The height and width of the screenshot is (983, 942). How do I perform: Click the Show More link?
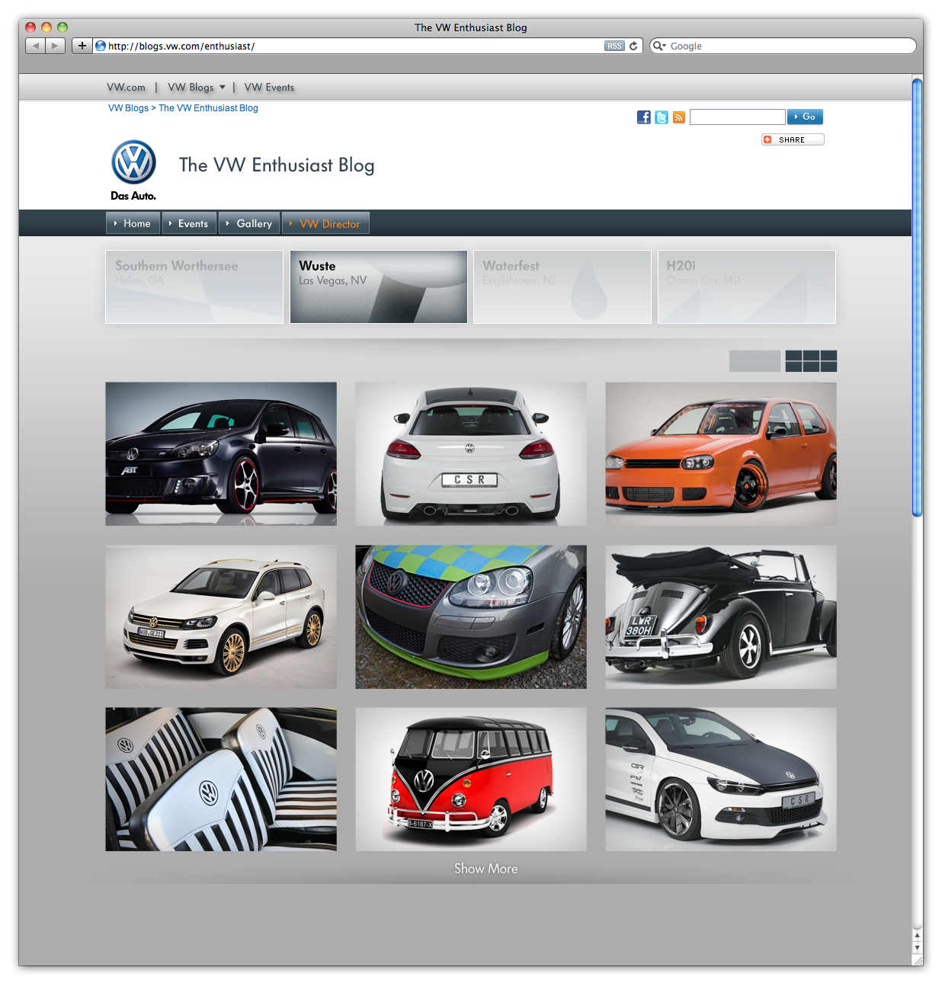[x=485, y=869]
